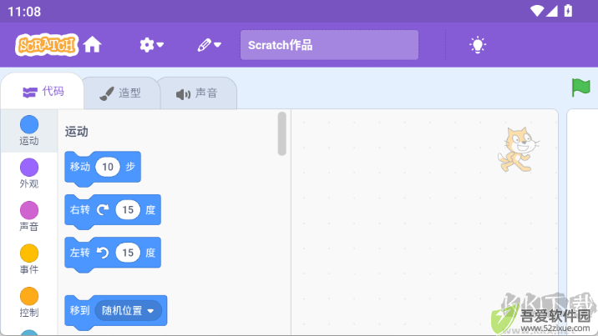
Task: Switch to the 代码 code tab
Action: click(43, 92)
